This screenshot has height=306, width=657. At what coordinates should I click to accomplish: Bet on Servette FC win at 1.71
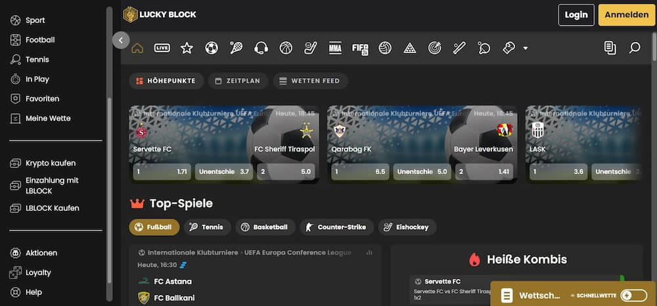[162, 171]
